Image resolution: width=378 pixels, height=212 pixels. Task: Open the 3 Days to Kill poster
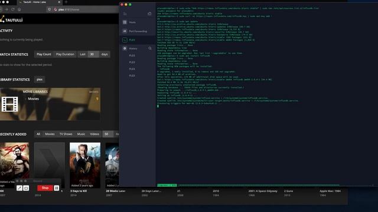pyautogui.click(x=85, y=165)
